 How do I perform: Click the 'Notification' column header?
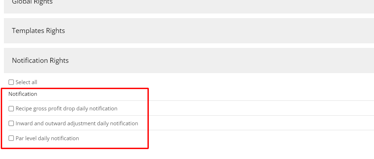23,94
